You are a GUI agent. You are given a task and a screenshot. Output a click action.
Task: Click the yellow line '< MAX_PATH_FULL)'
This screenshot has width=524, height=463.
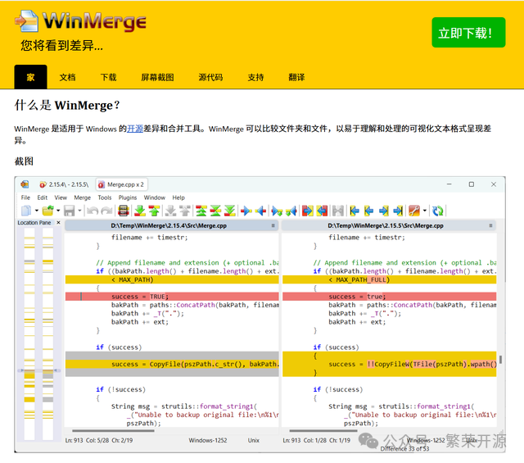[x=390, y=279]
